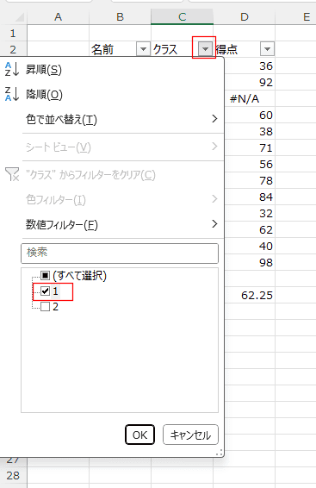Uncheck the checkbox for value 1
The height and width of the screenshot is (488, 316).
click(x=46, y=291)
